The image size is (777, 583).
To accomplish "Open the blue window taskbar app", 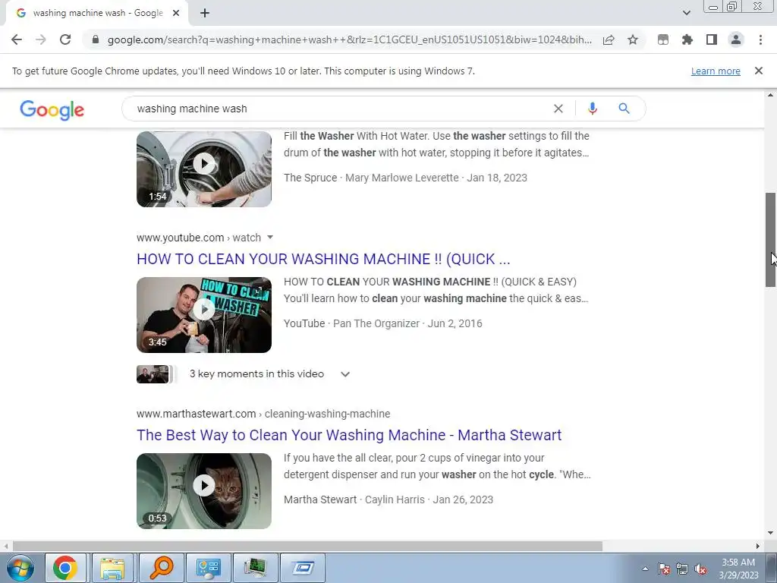I will click(x=303, y=568).
